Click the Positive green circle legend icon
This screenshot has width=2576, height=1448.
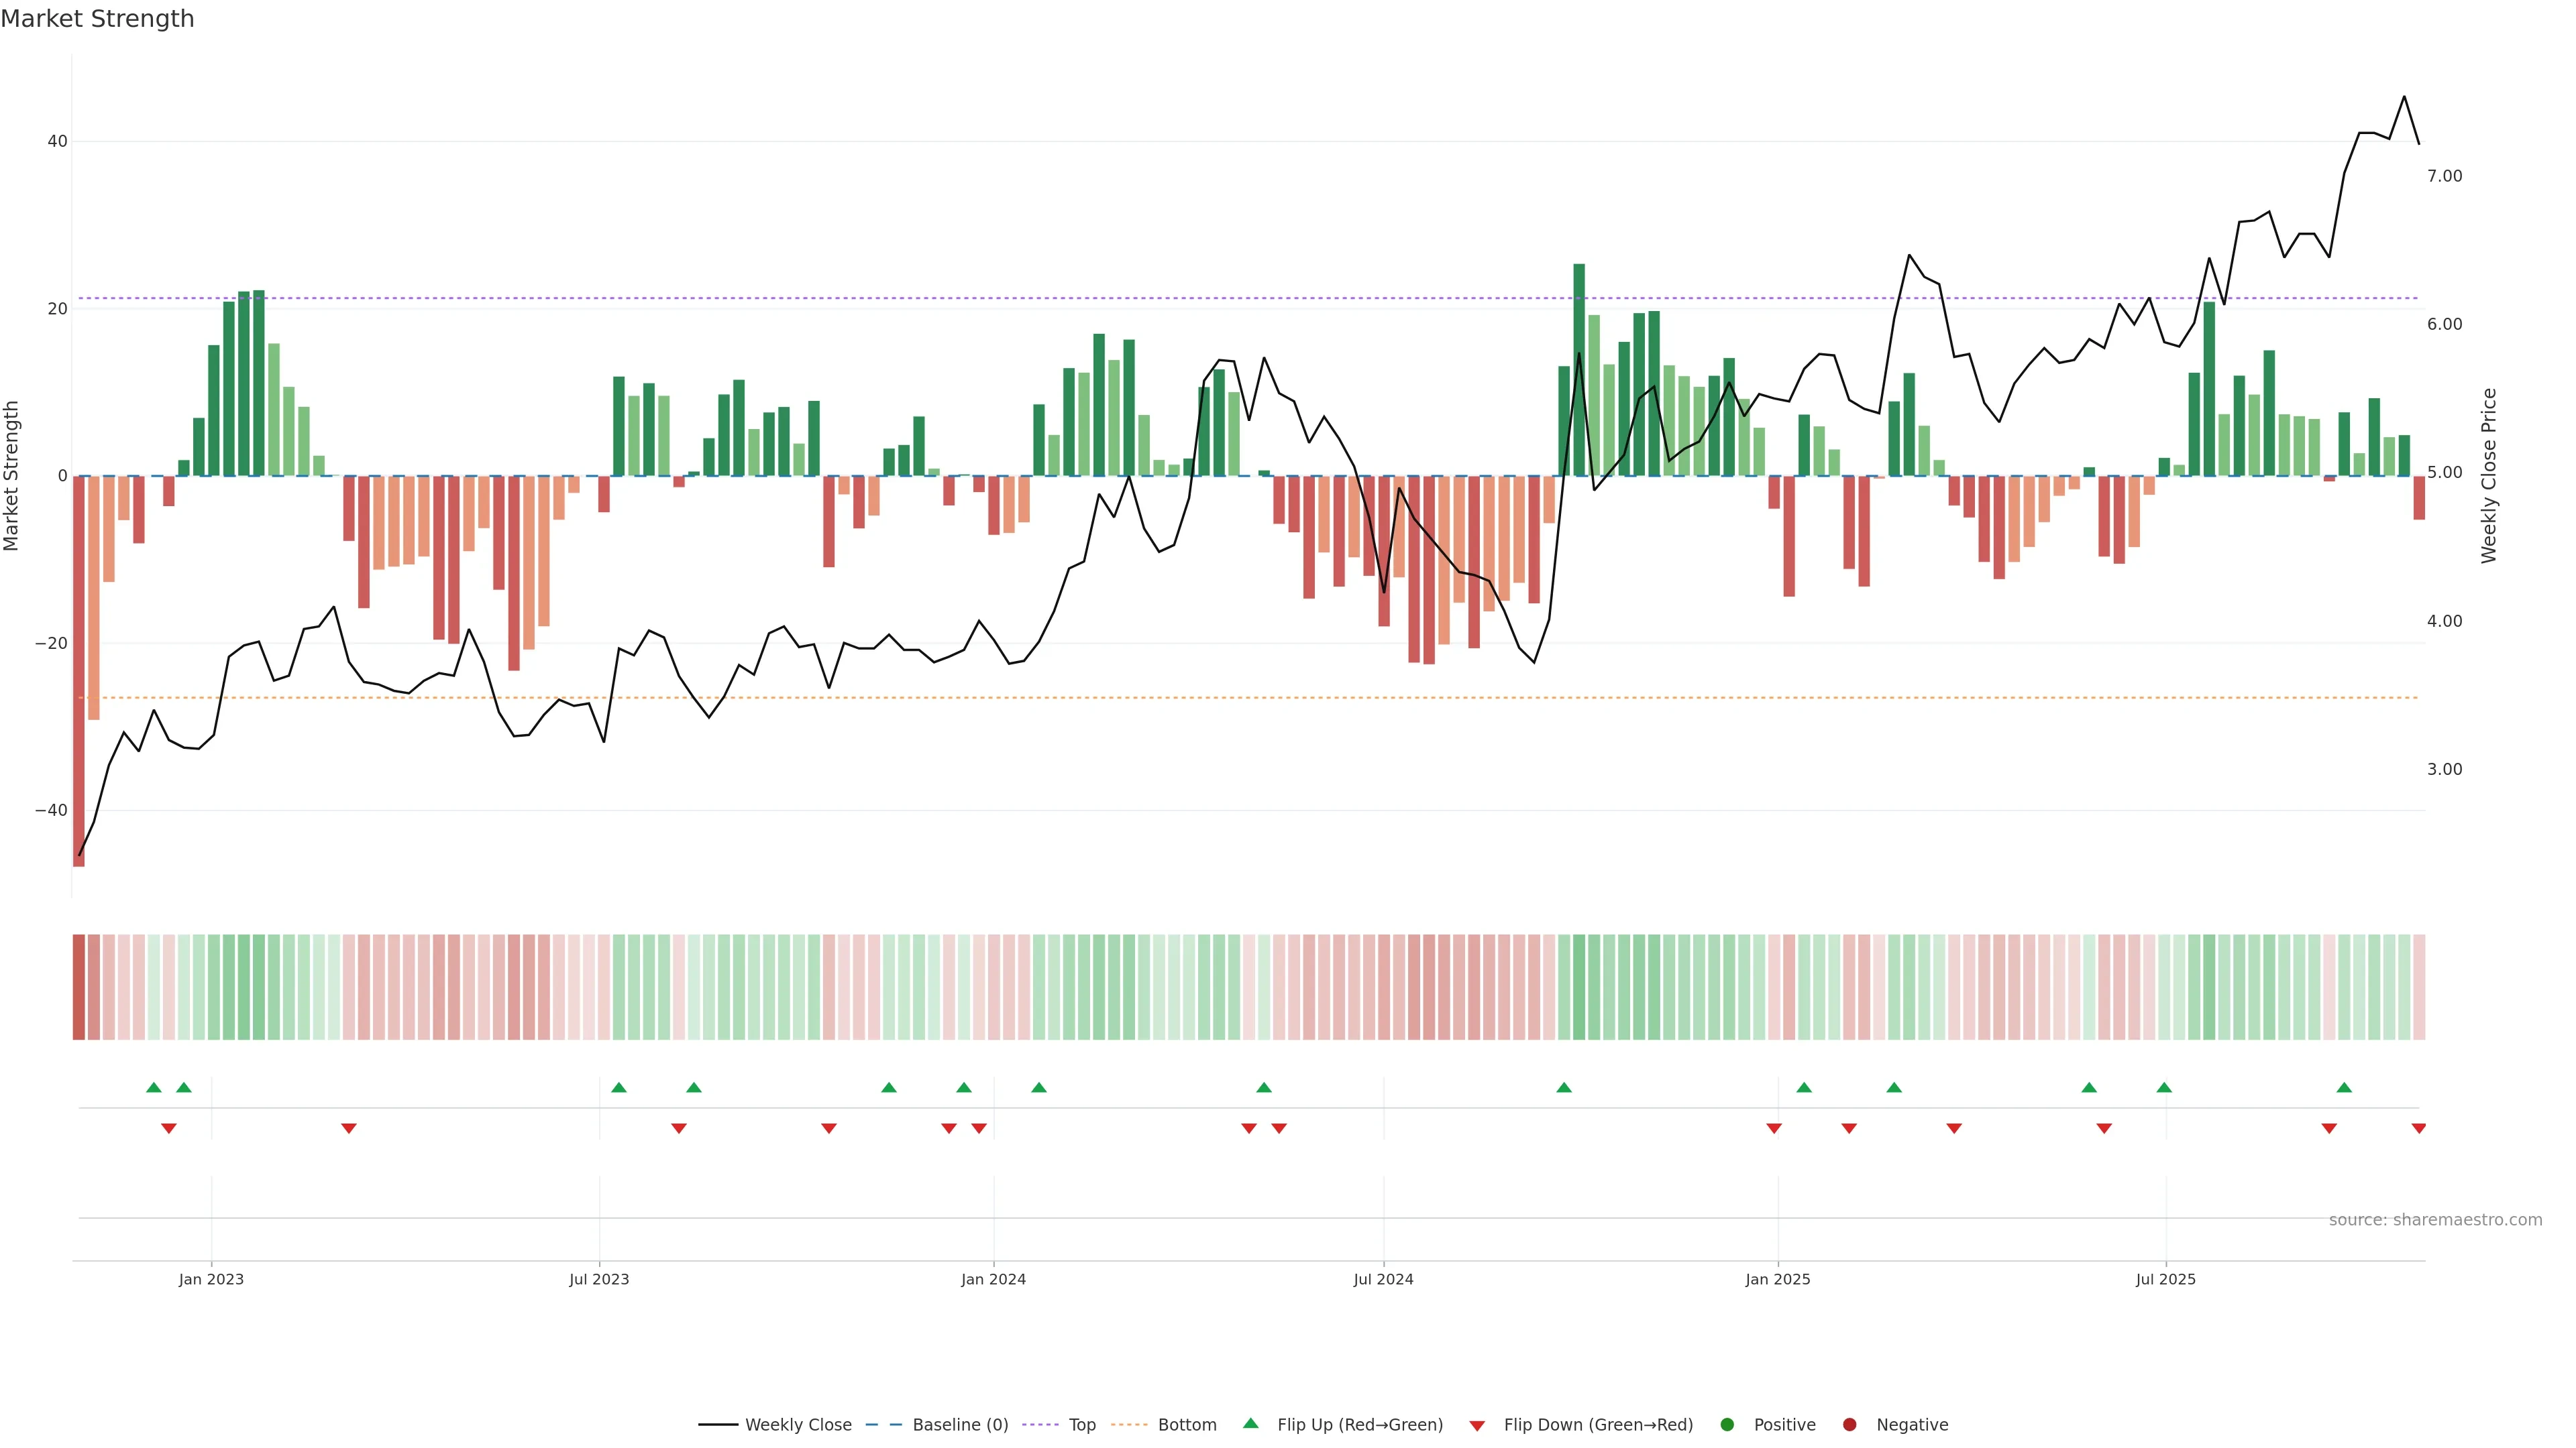pyautogui.click(x=1727, y=1425)
